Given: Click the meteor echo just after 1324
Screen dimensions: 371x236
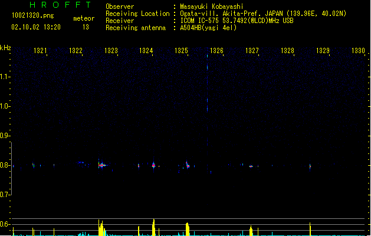Looking at the screenshot, I should [153, 165].
